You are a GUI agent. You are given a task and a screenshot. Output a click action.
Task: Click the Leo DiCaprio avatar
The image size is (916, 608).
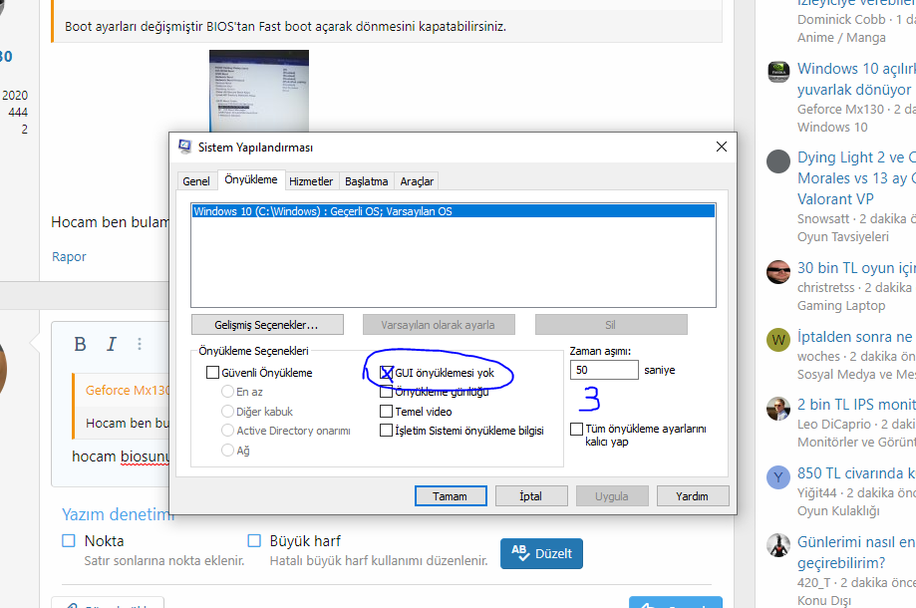(x=778, y=409)
